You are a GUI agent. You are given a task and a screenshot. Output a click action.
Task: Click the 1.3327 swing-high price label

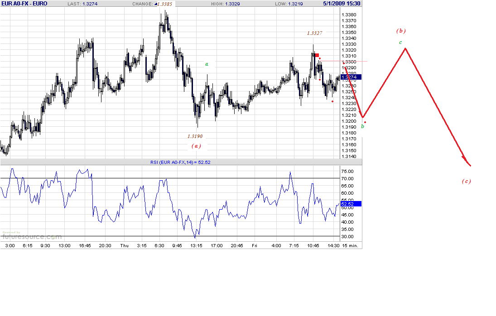pos(314,33)
